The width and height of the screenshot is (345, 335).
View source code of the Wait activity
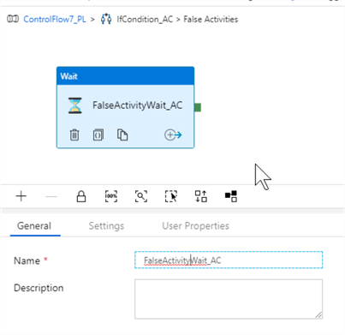click(x=98, y=135)
